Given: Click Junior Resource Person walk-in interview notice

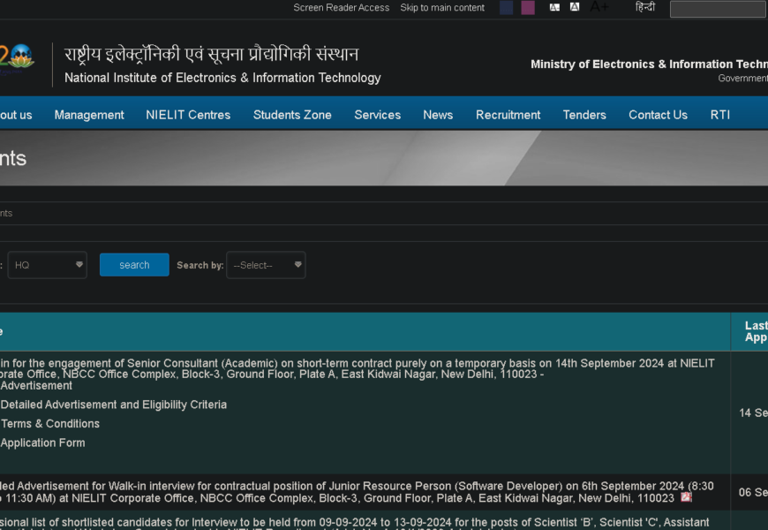Looking at the screenshot, I should click(357, 492).
